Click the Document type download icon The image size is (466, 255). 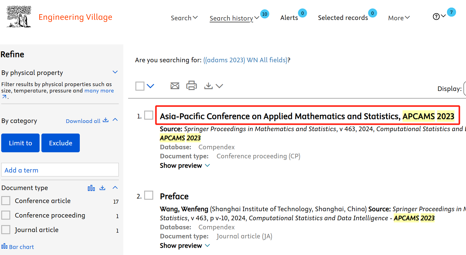[102, 188]
